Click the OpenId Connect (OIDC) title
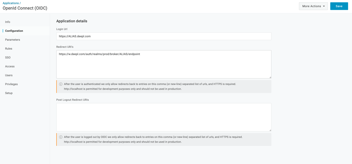The height and width of the screenshot is (164, 352). (x=25, y=8)
